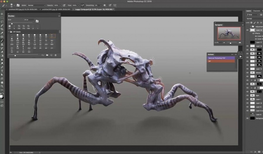This screenshot has height=154, width=263.
Task: Select the Rectangular Marquee tool
Action: pos(2,18)
